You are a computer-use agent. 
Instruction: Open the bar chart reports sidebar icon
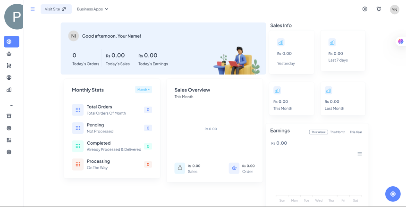(9, 90)
